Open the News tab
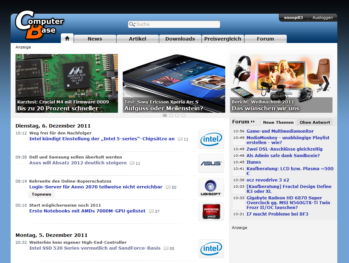The height and width of the screenshot is (263, 349). point(95,39)
